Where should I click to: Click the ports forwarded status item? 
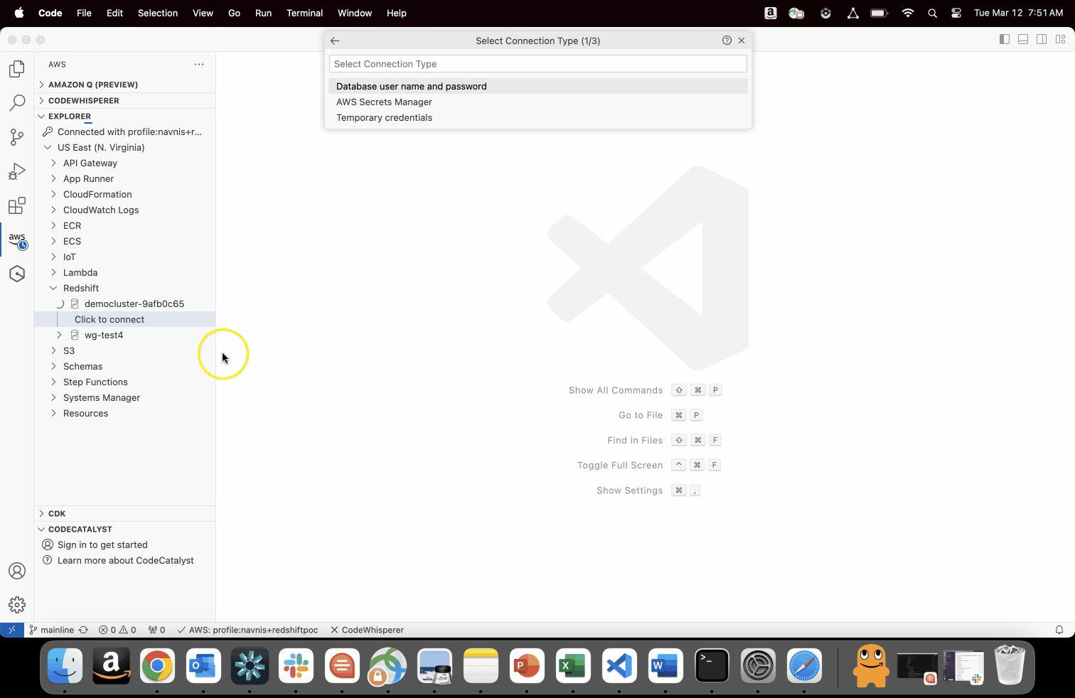(156, 630)
